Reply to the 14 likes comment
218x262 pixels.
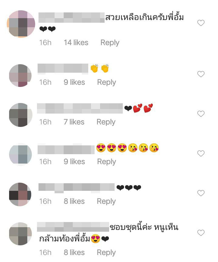point(110,43)
